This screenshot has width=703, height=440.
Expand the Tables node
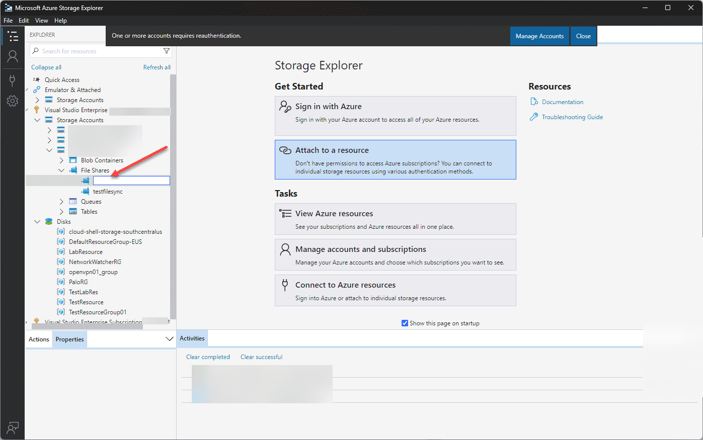point(61,211)
